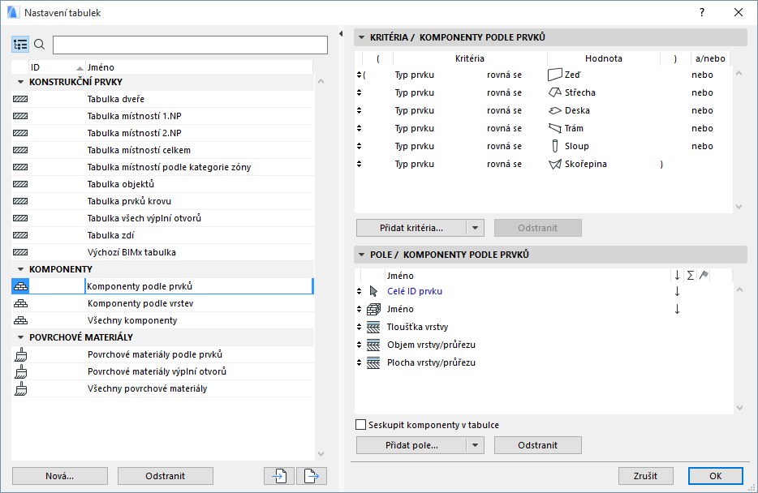Click the wall icon next to Zeď

click(555, 75)
